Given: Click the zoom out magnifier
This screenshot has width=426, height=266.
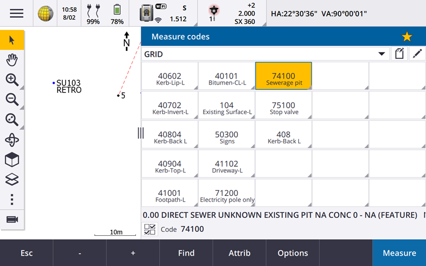Looking at the screenshot, I should (12, 99).
